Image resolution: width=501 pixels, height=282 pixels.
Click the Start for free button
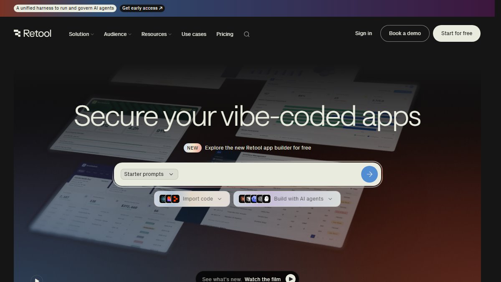point(457,33)
